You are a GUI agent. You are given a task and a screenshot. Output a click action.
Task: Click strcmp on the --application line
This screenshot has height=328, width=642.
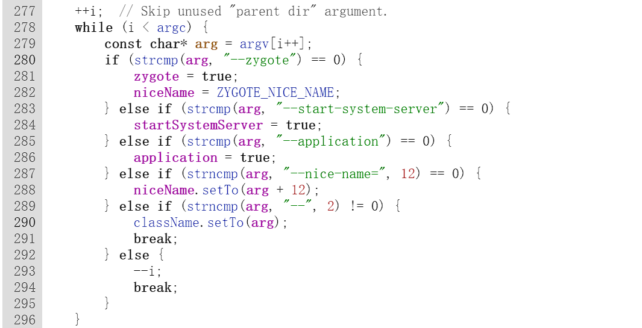coord(209,141)
